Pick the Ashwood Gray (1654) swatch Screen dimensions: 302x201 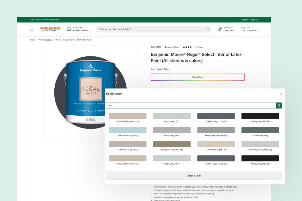tap(128, 132)
